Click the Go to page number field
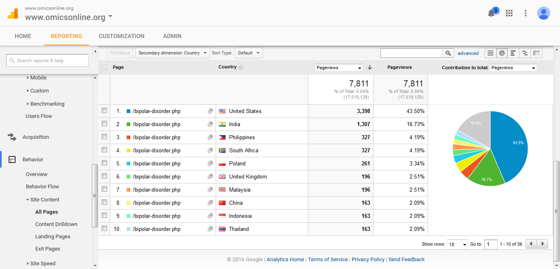The image size is (560, 269). coord(491,244)
